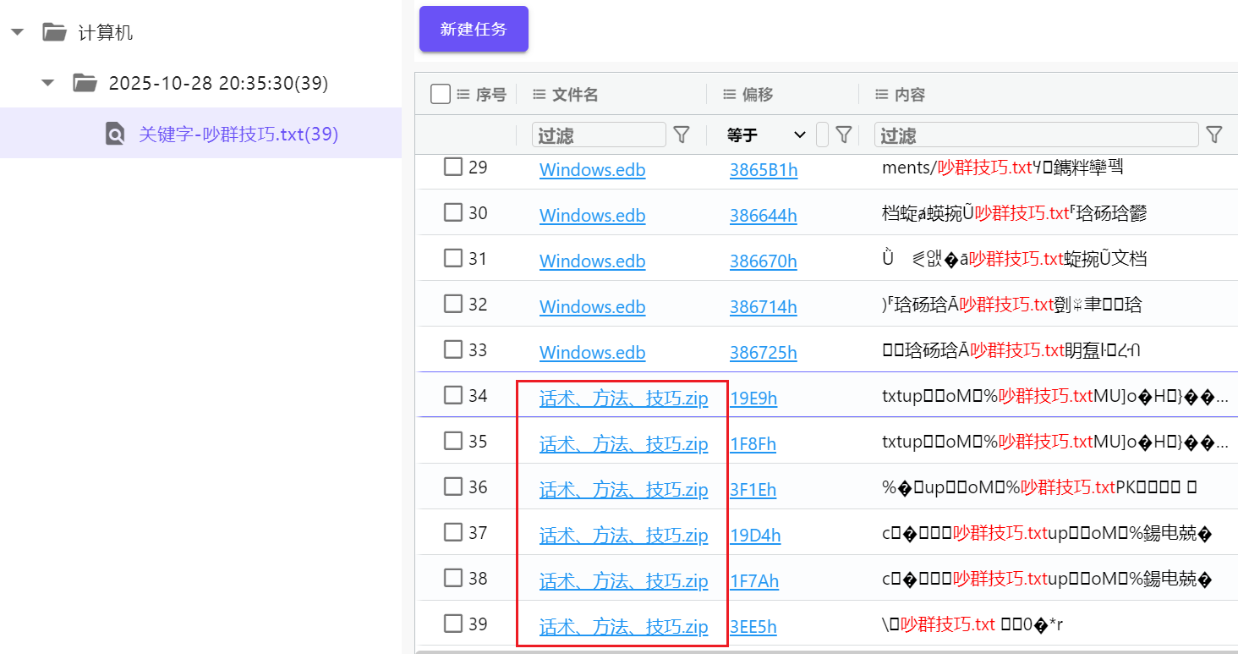Tick the select-all checkbox in the header
Viewport: 1238px width, 654px height.
[x=441, y=94]
